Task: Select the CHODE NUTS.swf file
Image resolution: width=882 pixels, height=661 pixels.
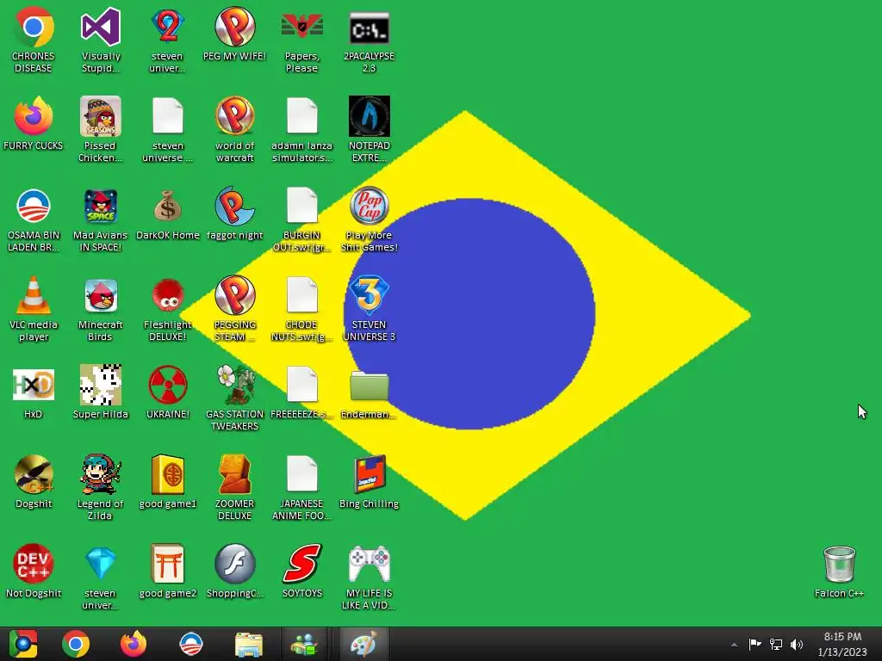Action: point(302,296)
